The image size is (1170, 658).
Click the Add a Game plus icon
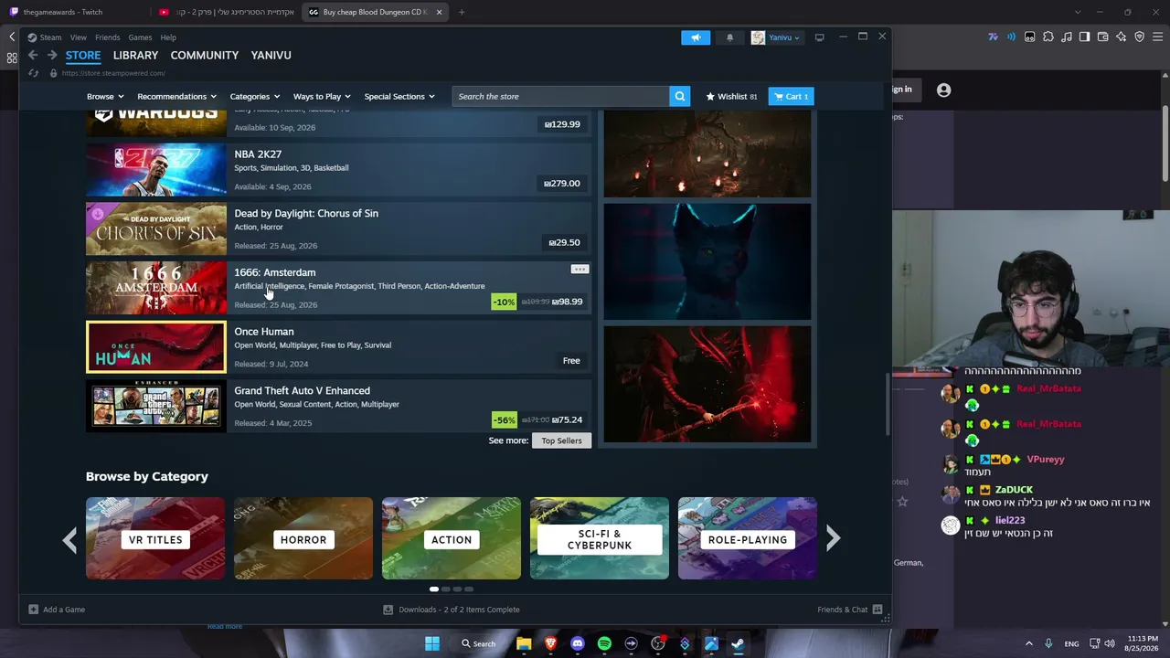(x=33, y=610)
